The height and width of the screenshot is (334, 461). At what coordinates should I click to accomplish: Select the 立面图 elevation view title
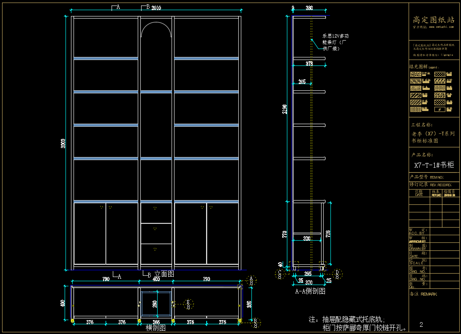(164, 274)
